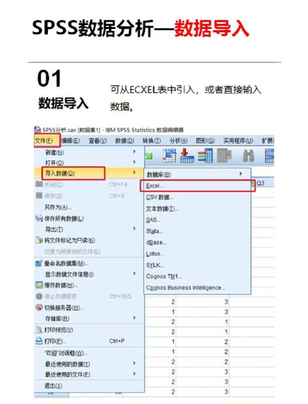Choose Stata... import option

(197, 231)
